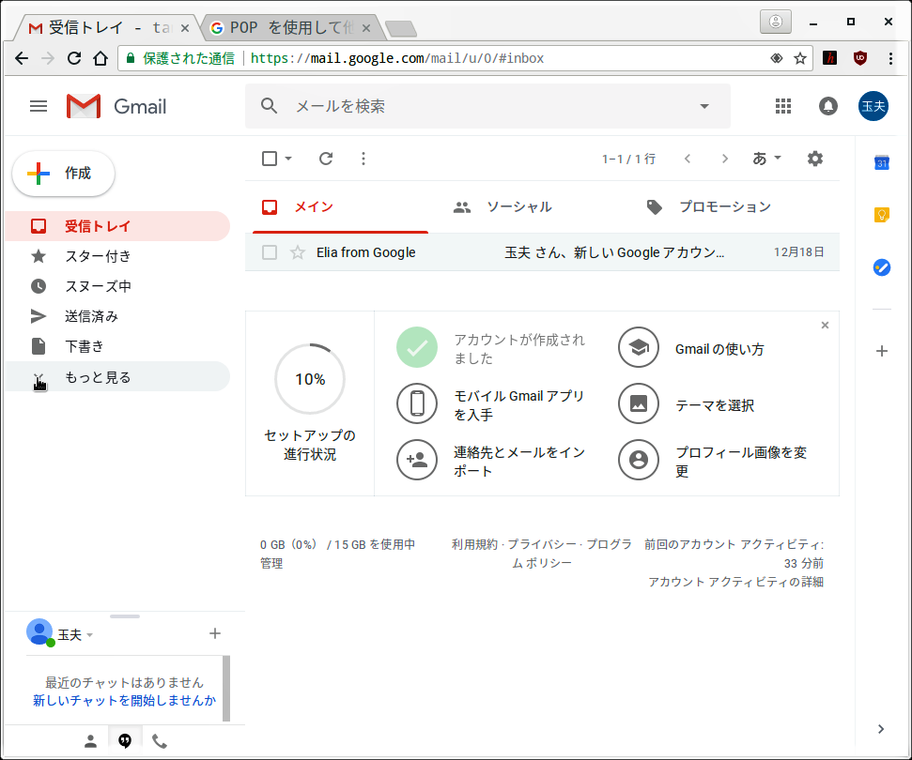912x760 pixels.
Task: Click 新しいチャットを開始しませんか link
Action: click(x=125, y=701)
